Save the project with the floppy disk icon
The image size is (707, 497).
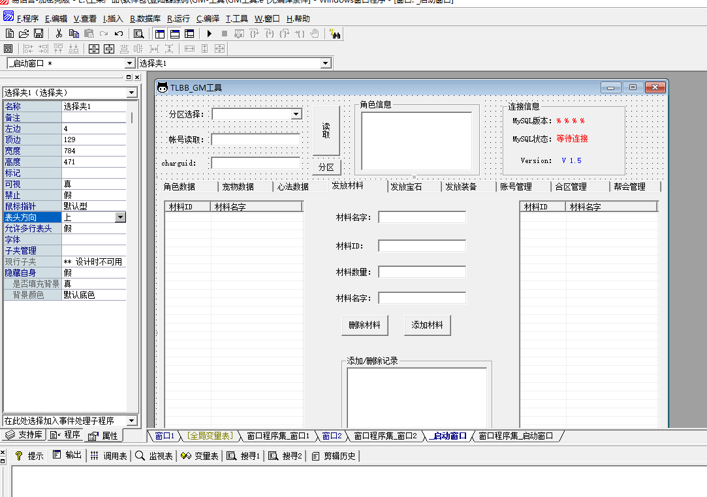[x=39, y=33]
